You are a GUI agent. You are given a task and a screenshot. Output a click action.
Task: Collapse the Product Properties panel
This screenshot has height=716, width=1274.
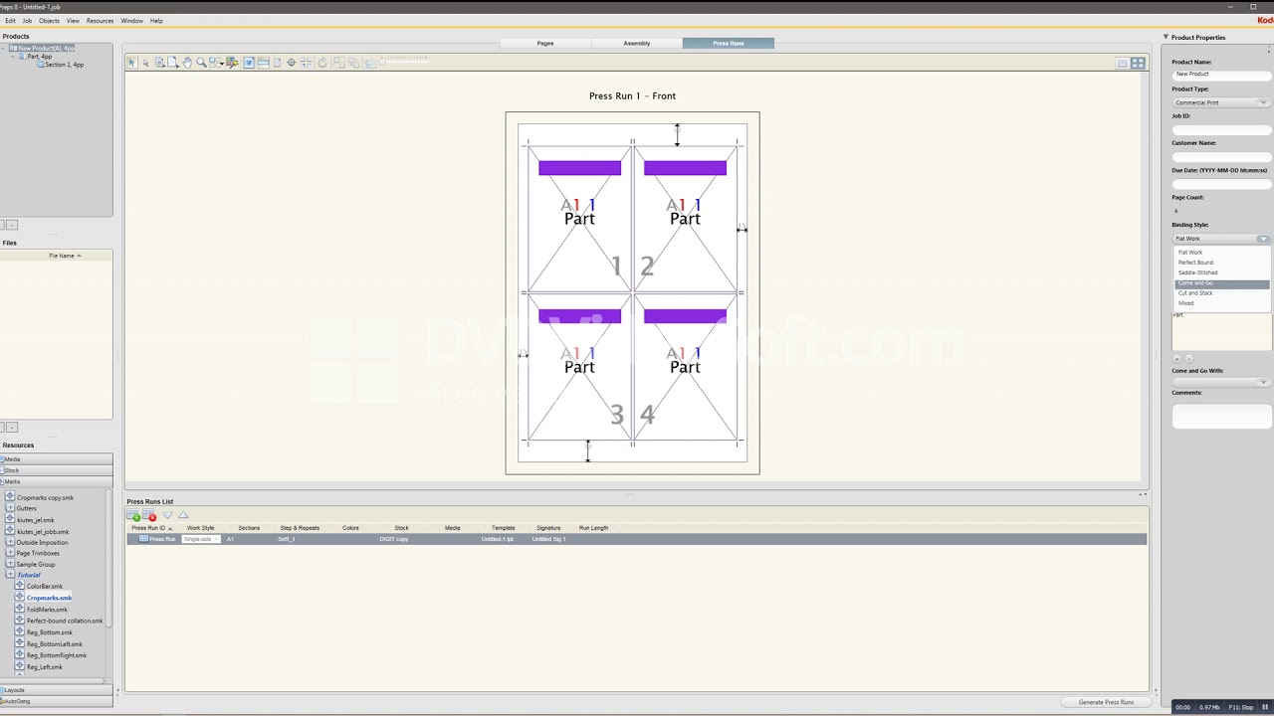pos(1166,38)
